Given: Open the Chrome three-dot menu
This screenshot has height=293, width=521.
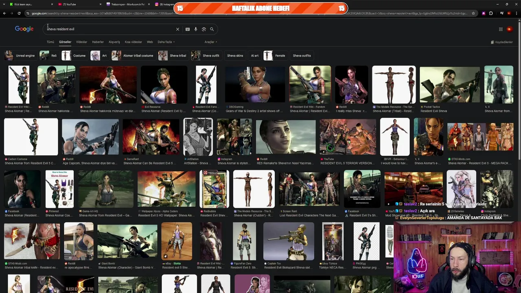Looking at the screenshot, I should click(x=517, y=13).
